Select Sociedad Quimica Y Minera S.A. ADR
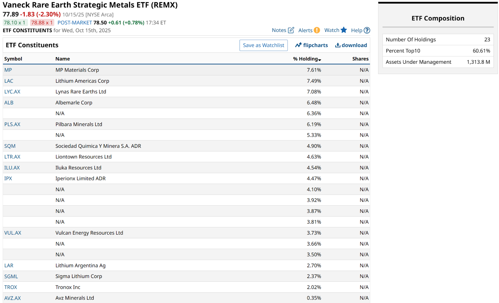Viewport: 499px width, 303px height. pyautogui.click(x=98, y=146)
